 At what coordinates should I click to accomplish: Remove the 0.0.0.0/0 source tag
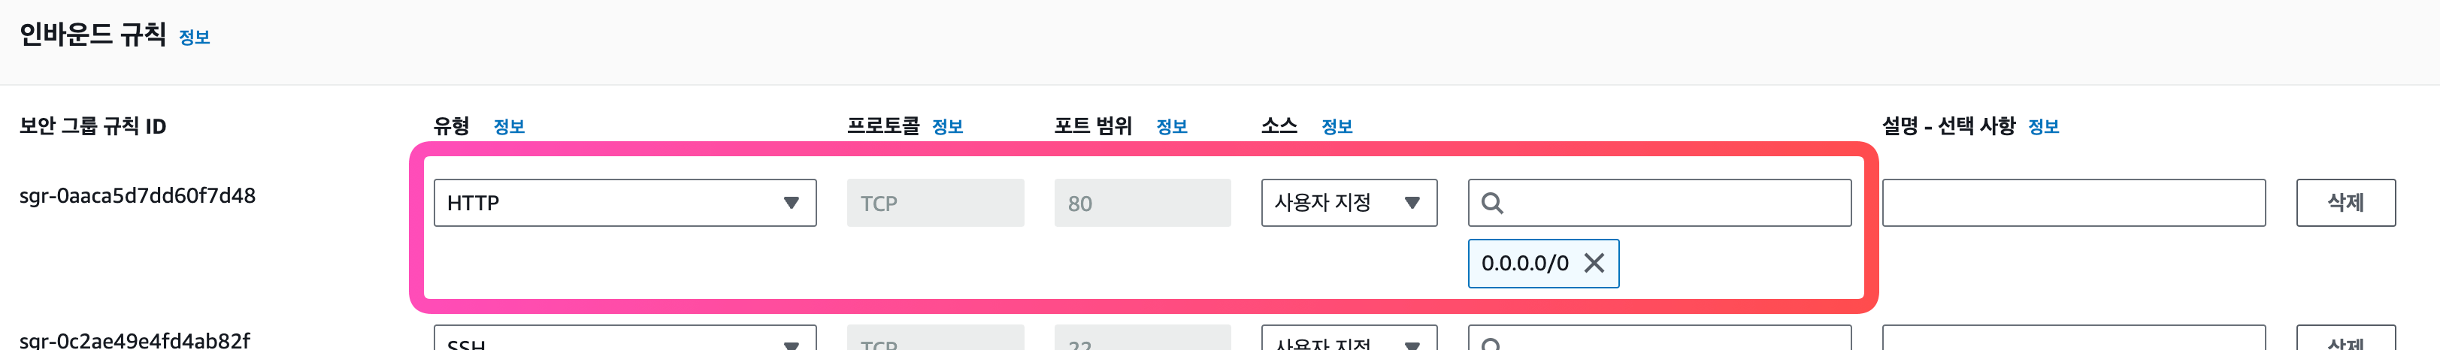(1594, 263)
